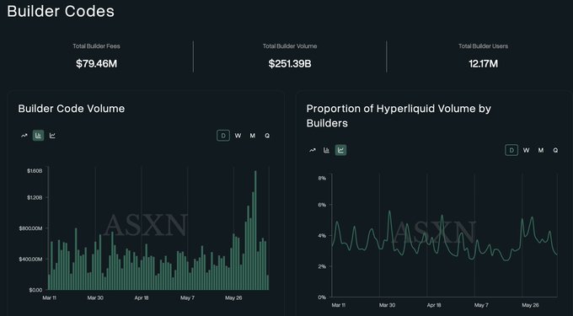Screen dimensions: 573x316
Task: Click May 26 on Builder Code Volume axis
Action: [233, 297]
